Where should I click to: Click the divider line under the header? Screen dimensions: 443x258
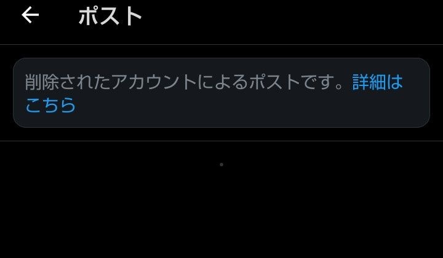[x=221, y=44]
